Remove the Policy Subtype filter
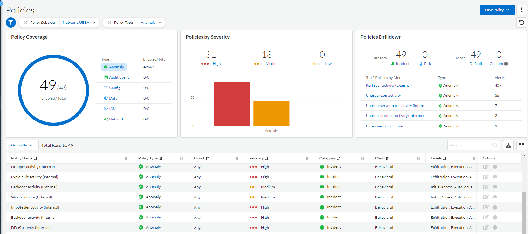The height and width of the screenshot is (234, 528). [x=26, y=23]
